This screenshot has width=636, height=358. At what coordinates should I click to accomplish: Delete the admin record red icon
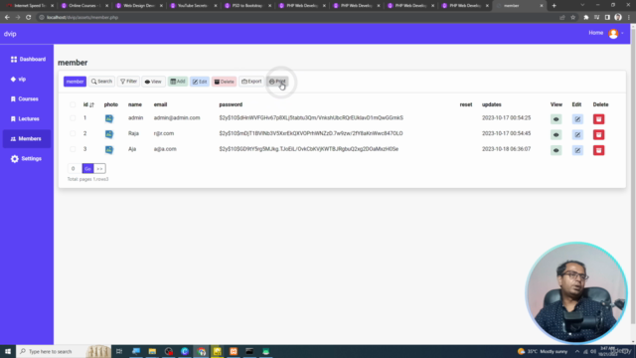pyautogui.click(x=598, y=119)
